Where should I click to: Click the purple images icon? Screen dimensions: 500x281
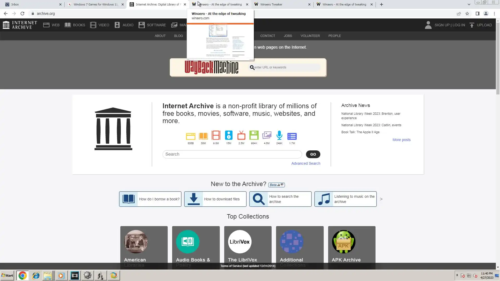(266, 136)
